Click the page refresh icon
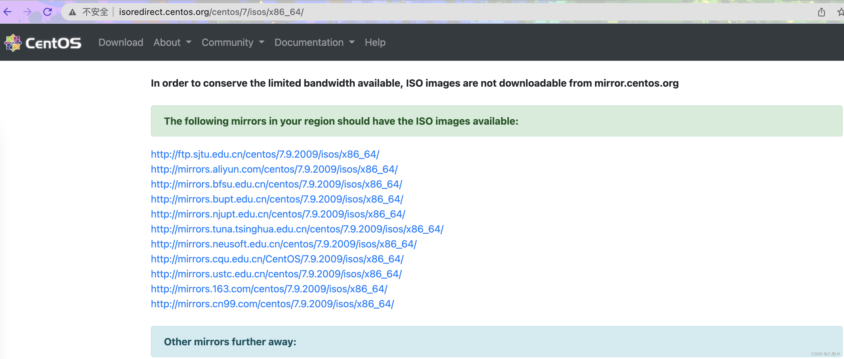This screenshot has height=359, width=844. 48,11
